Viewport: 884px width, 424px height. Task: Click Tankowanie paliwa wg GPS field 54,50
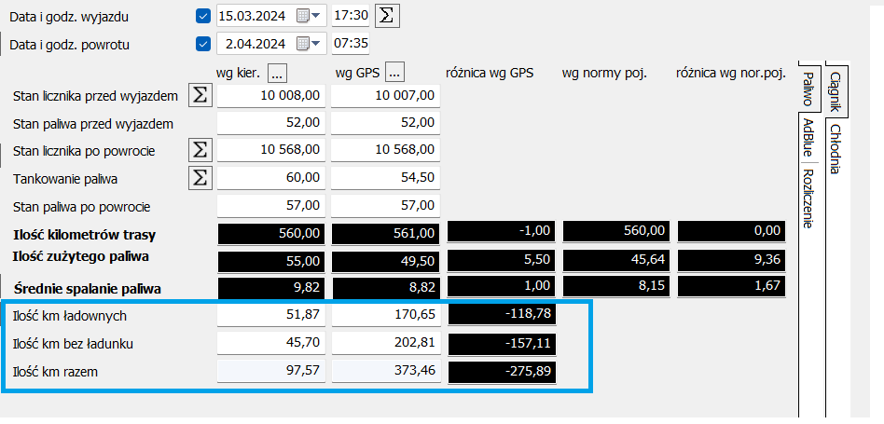pos(384,178)
